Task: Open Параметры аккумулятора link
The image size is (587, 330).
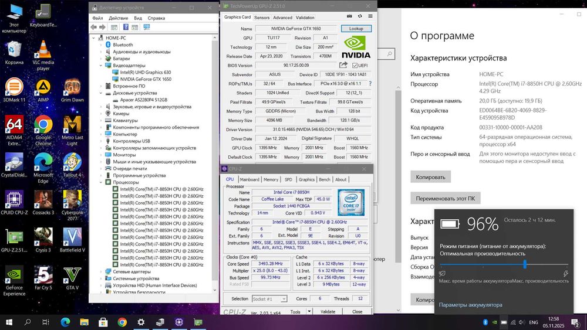Action: point(471,305)
